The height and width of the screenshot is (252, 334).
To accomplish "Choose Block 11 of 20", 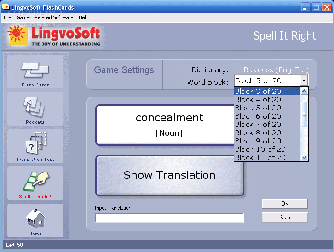I will coord(267,157).
